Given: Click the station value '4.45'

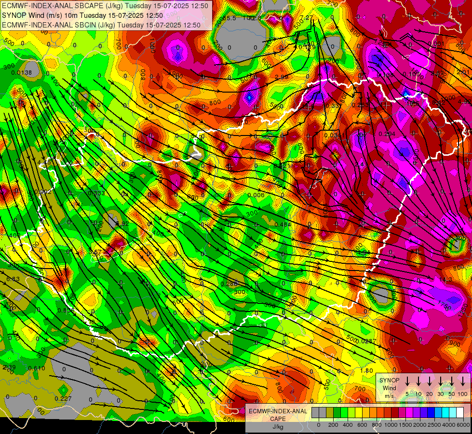Looking at the screenshot, I should click(x=44, y=162).
